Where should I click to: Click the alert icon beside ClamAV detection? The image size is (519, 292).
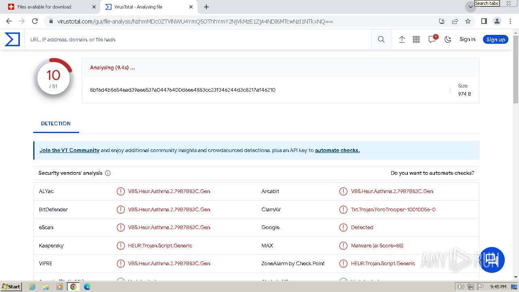(x=343, y=210)
